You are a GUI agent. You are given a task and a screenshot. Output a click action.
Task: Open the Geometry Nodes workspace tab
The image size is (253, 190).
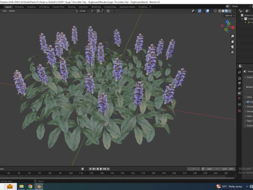point(127,7)
